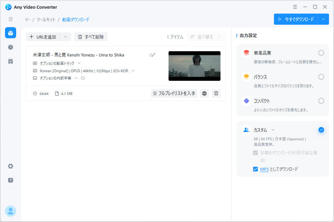334x222 pixels.
Task: Select the コンパクト radio button
Action: pyautogui.click(x=321, y=101)
